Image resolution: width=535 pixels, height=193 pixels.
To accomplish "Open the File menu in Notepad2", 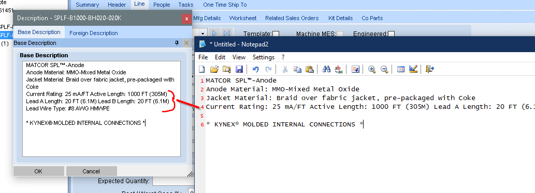I will point(203,57).
